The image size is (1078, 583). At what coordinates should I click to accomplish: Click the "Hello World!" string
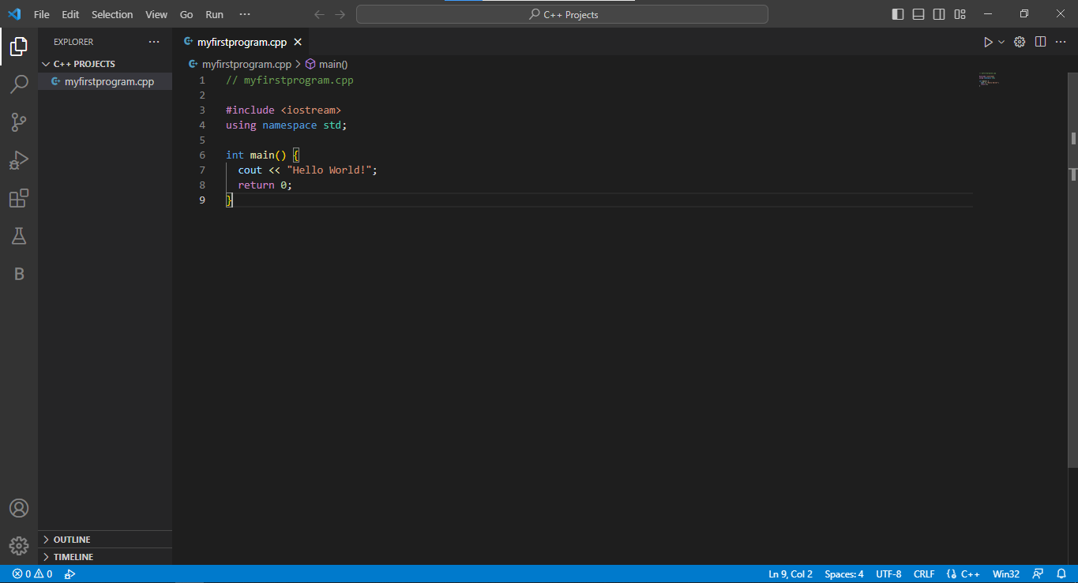pos(329,170)
